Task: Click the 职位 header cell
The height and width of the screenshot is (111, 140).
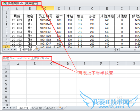Action: point(80,16)
